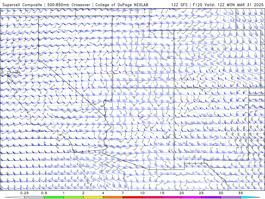This screenshot has width=265, height=199.
Task: Click the '2' scale value label
Action: tap(83, 193)
